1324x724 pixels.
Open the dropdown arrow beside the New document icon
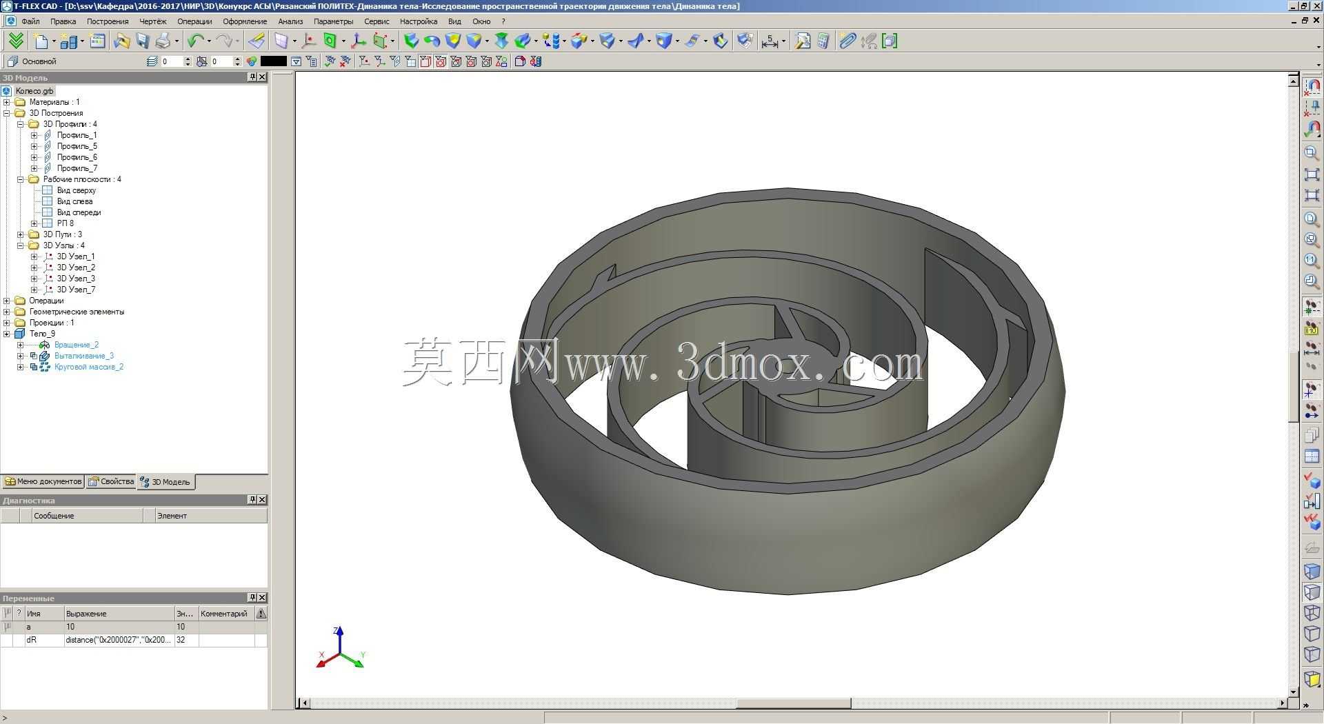(54, 41)
